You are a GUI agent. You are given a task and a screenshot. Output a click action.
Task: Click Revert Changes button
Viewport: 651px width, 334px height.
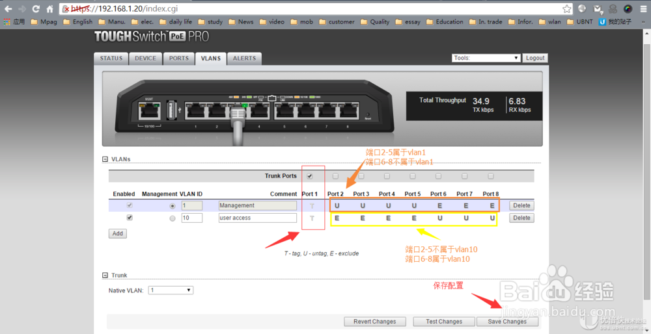[x=374, y=322]
